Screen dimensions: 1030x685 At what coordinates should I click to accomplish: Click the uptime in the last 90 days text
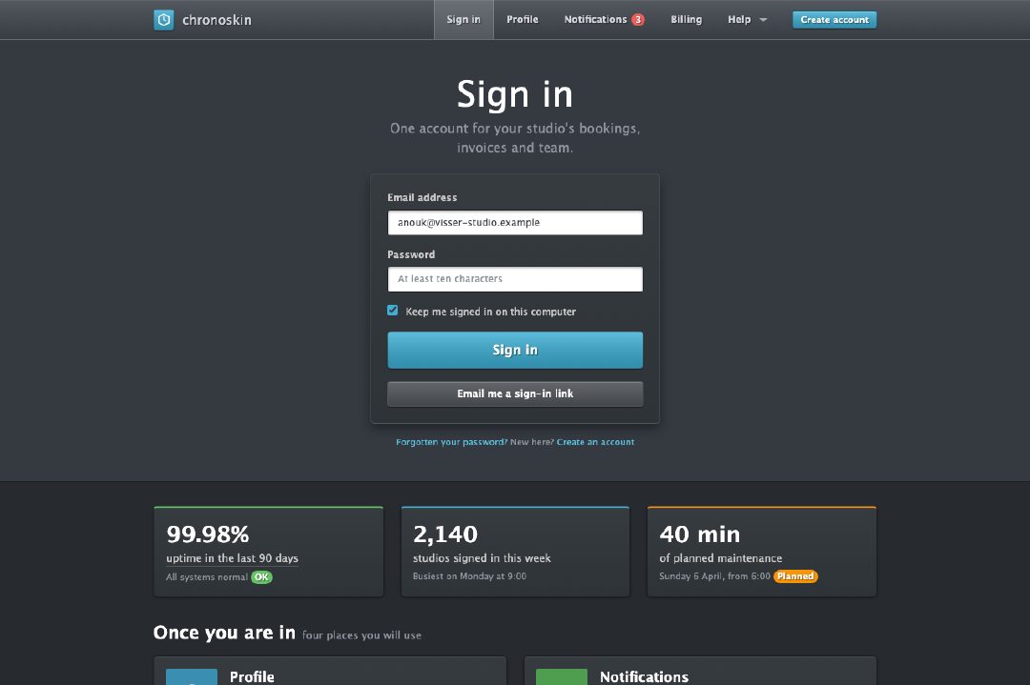tap(232, 558)
